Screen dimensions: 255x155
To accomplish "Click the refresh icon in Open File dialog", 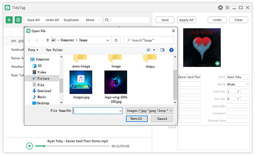I will [x=116, y=40].
